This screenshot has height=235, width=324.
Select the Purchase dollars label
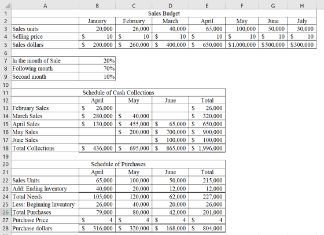[x=45, y=228]
